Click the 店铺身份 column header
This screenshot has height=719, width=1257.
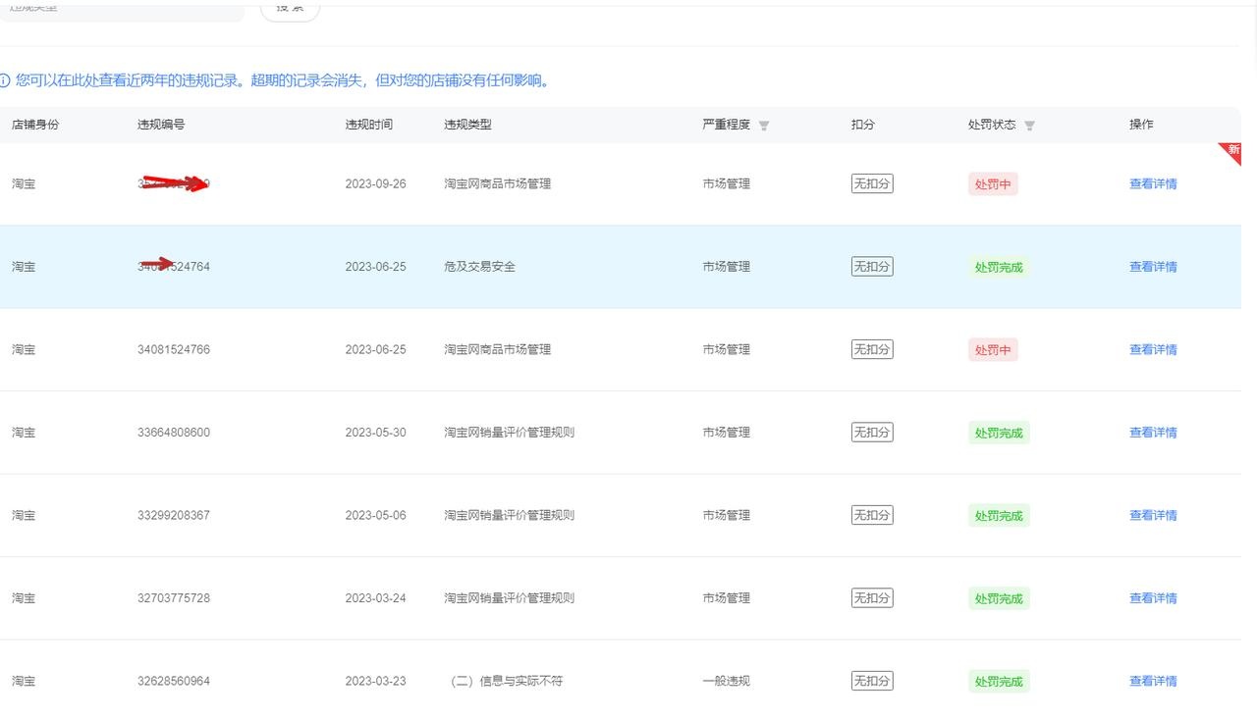[35, 125]
